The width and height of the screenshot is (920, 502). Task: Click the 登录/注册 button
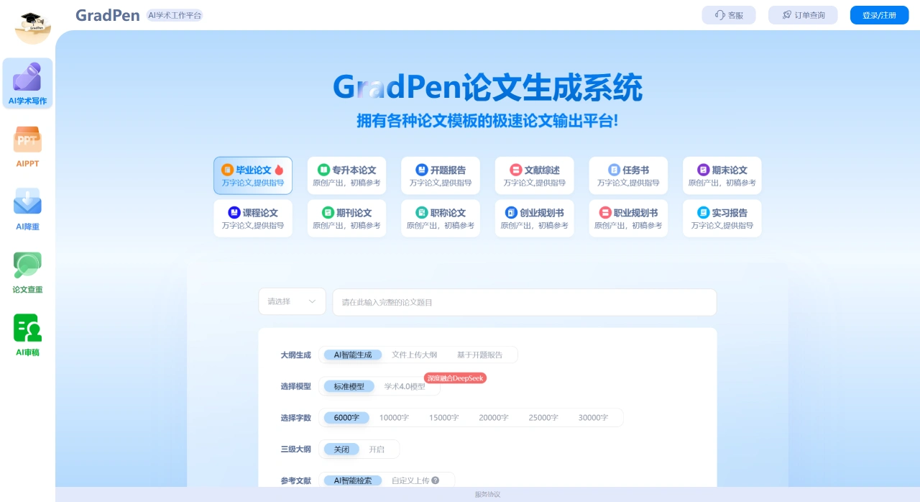click(x=880, y=15)
